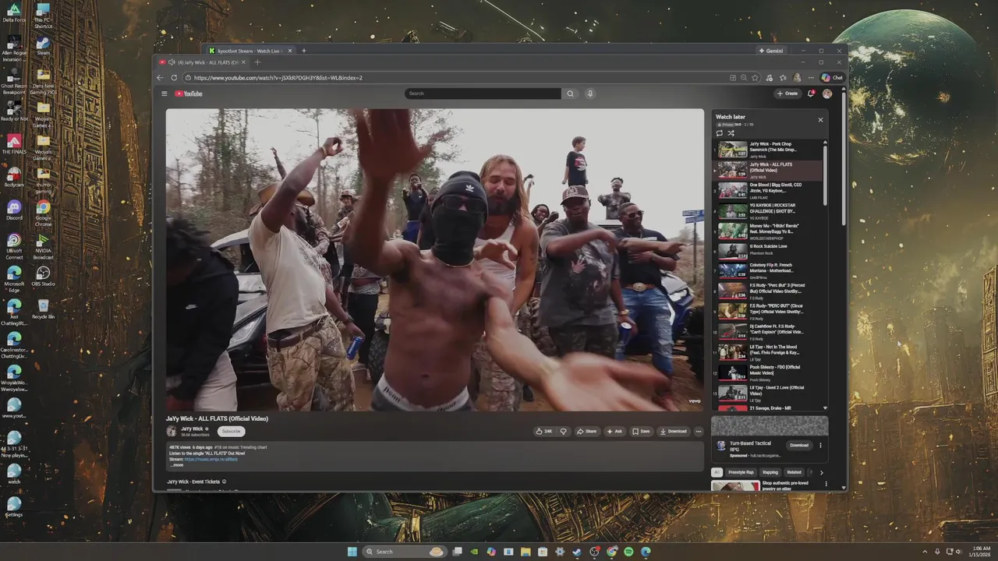
Task: Play G Rock Suicide Love playlist item
Action: (769, 251)
